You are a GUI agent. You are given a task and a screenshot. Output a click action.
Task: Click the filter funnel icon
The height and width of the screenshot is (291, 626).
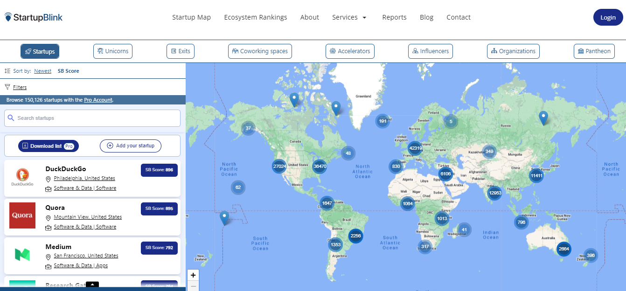tap(7, 87)
